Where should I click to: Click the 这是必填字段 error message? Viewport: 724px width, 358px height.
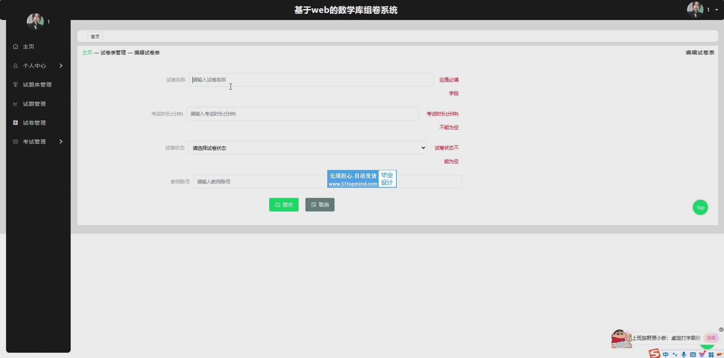tap(449, 86)
